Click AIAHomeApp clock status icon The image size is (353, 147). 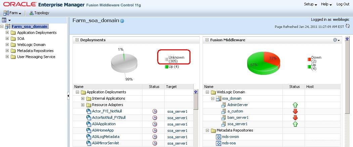pos(155,130)
